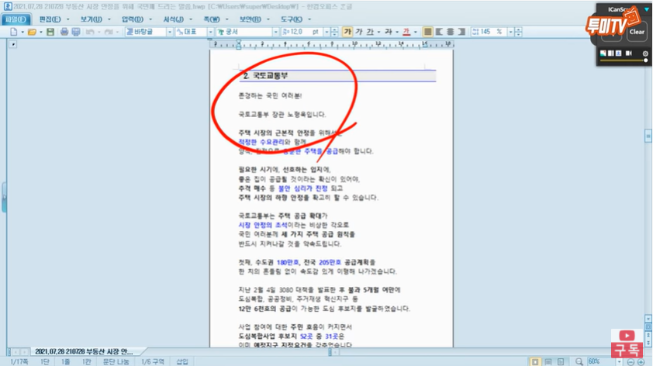
Task: Select left alignment button
Action: (x=439, y=32)
